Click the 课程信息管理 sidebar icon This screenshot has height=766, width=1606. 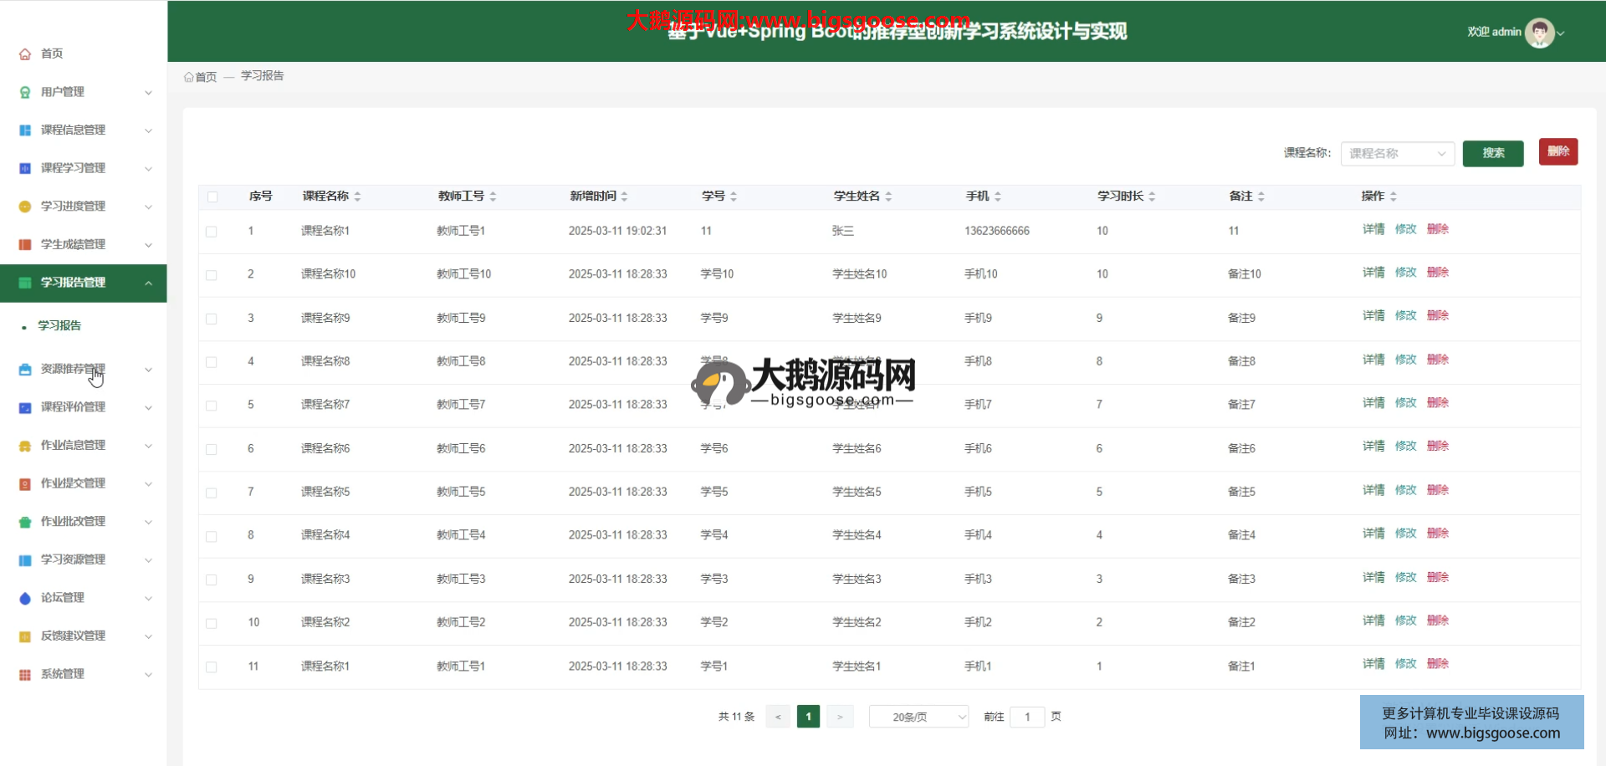pos(25,130)
